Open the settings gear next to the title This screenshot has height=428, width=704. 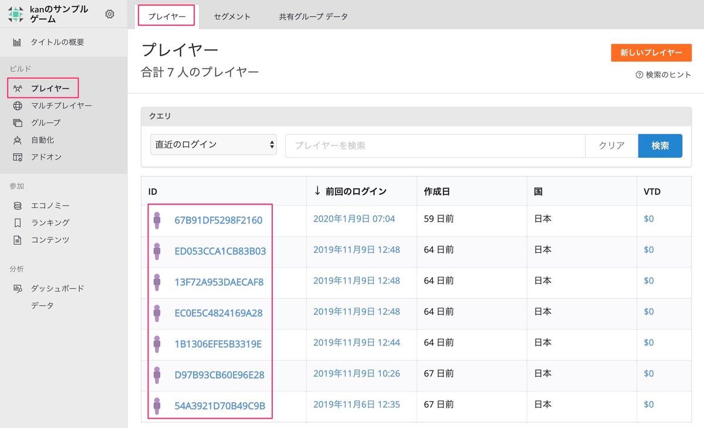point(110,14)
